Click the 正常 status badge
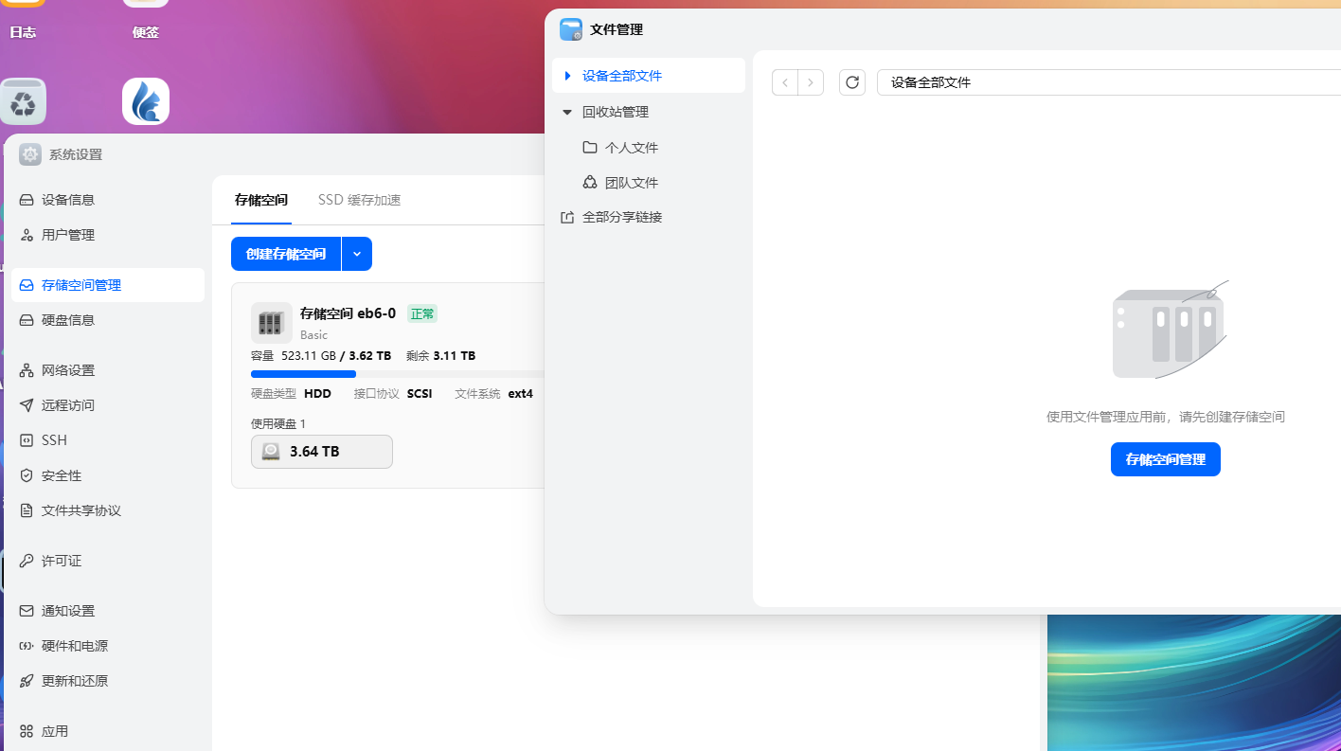This screenshot has height=751, width=1341. coord(422,313)
